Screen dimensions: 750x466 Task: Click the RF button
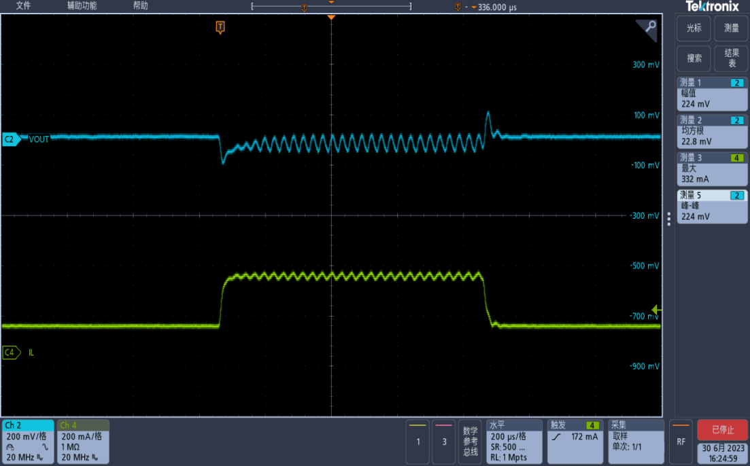coord(681,441)
